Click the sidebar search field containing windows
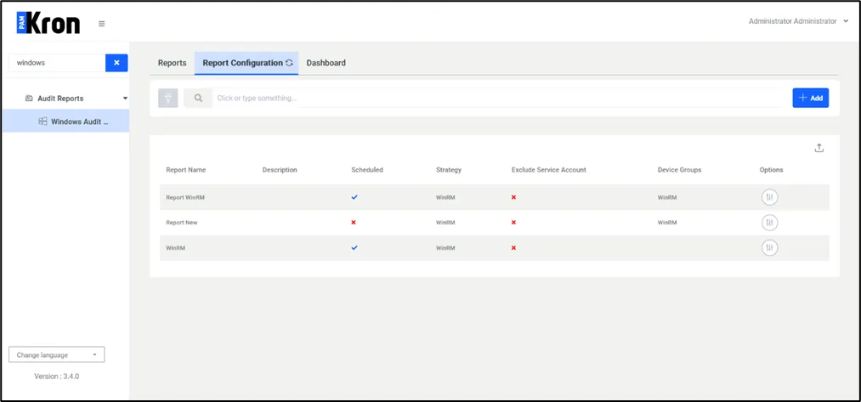This screenshot has width=861, height=402. [57, 63]
